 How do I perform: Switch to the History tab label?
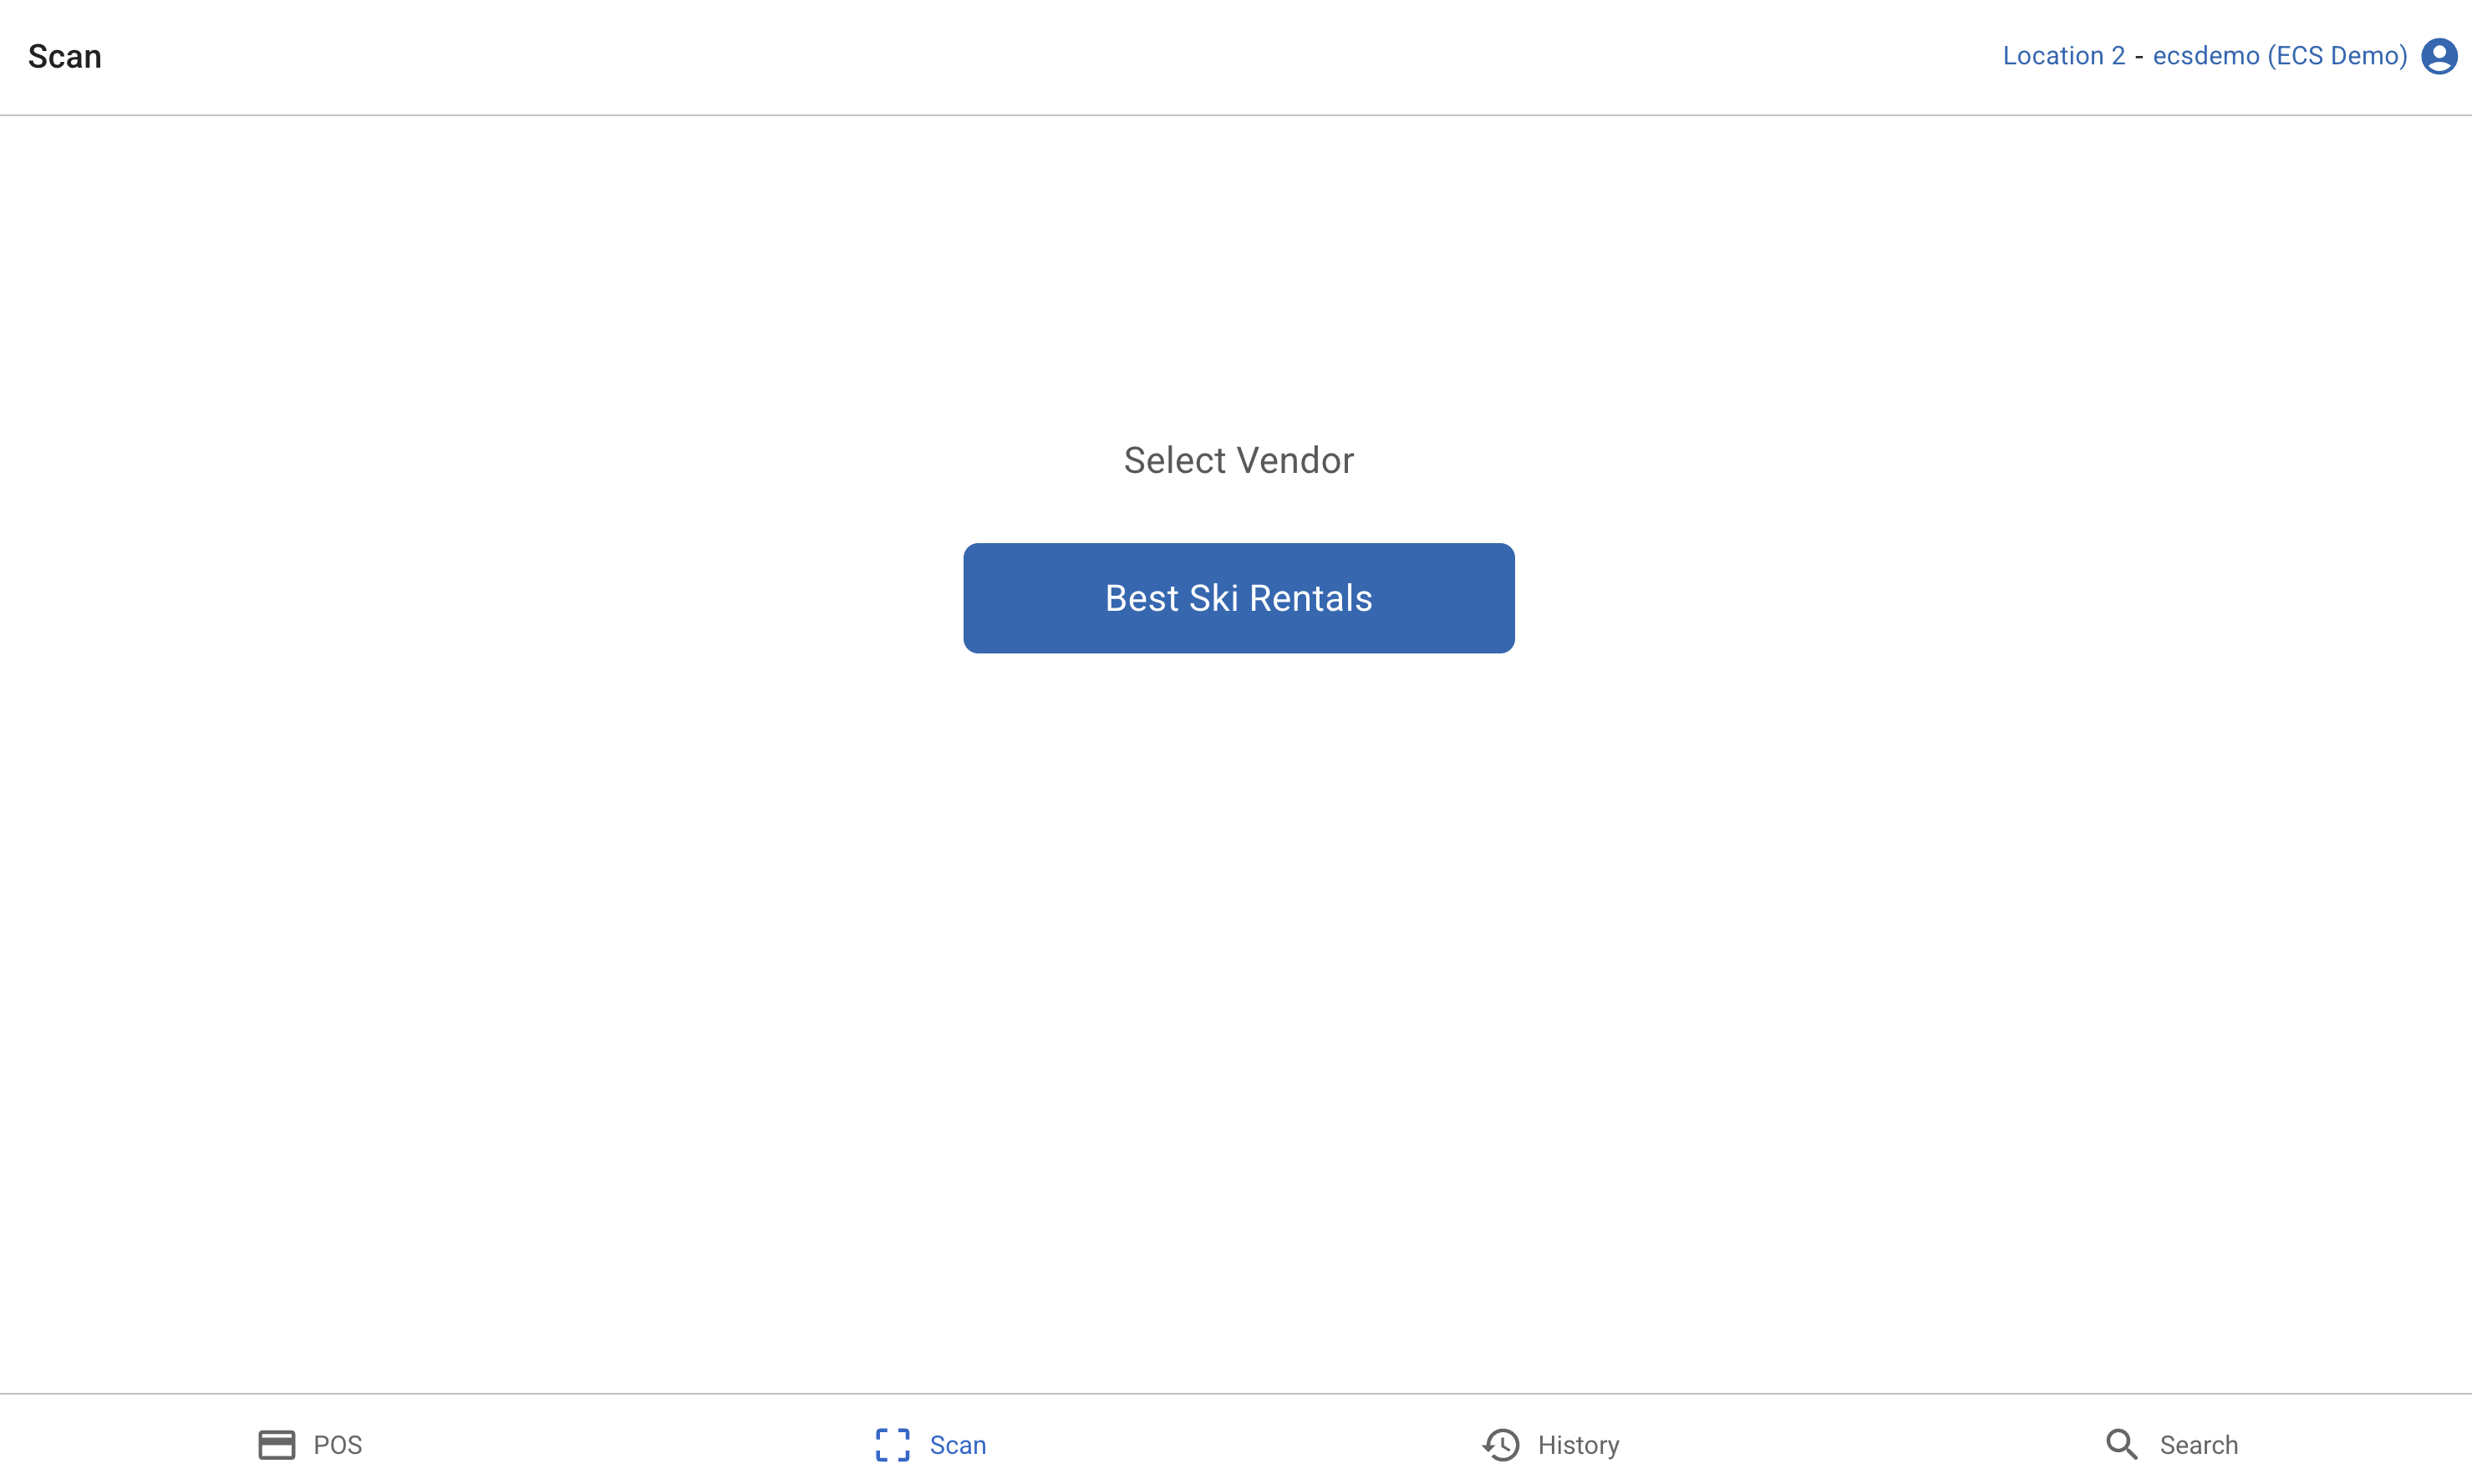pyautogui.click(x=1578, y=1445)
